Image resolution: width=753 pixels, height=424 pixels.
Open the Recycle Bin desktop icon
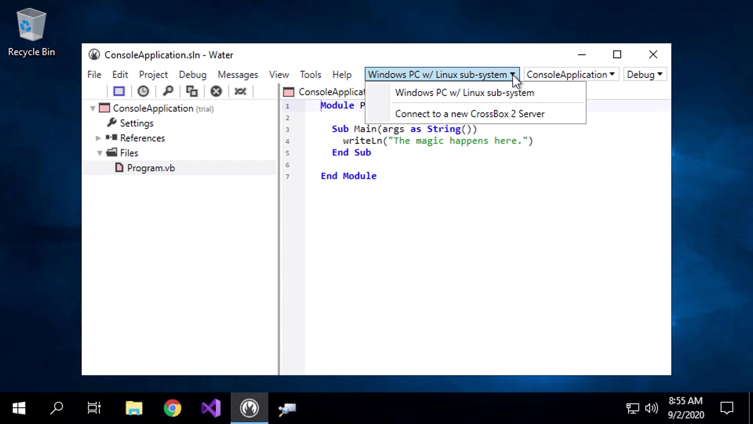click(31, 33)
